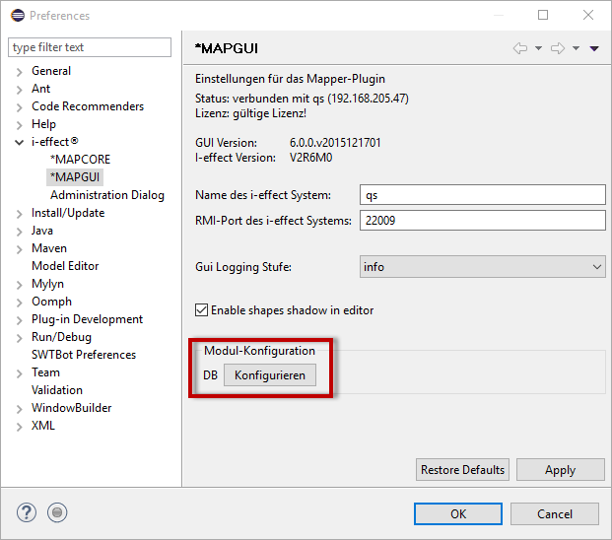Expand the General tree node
This screenshot has width=612, height=540.
coord(20,72)
